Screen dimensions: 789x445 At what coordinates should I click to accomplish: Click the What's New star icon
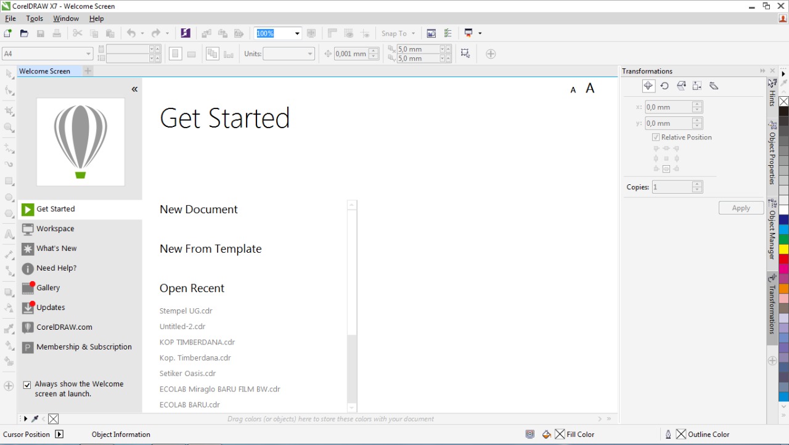[x=28, y=249]
